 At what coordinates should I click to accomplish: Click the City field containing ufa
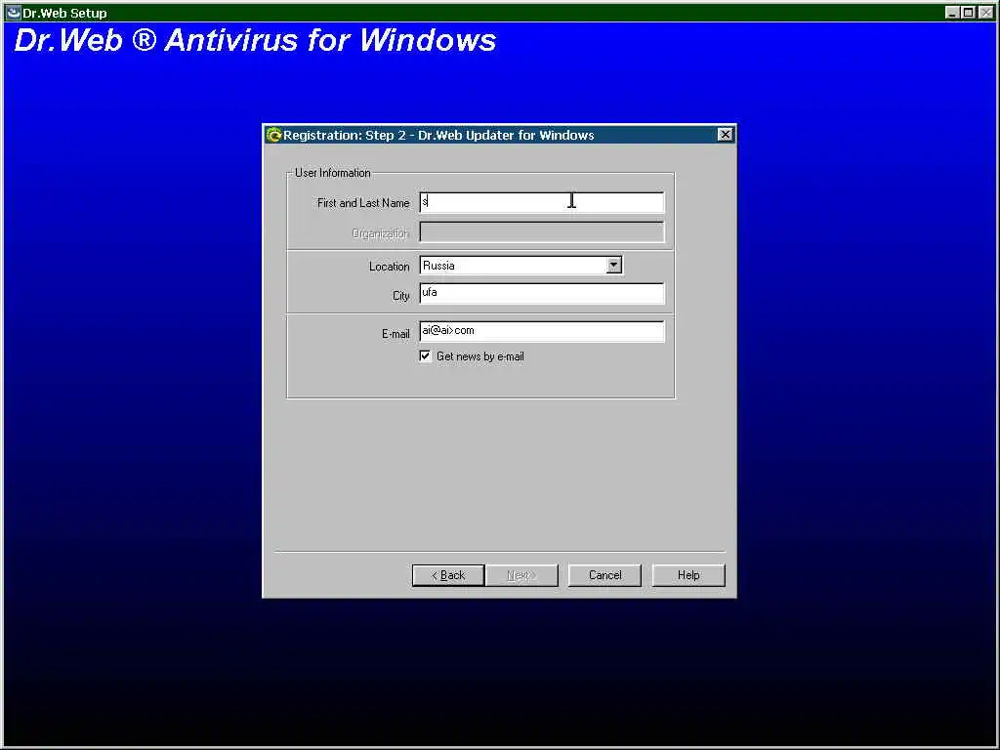pos(541,293)
